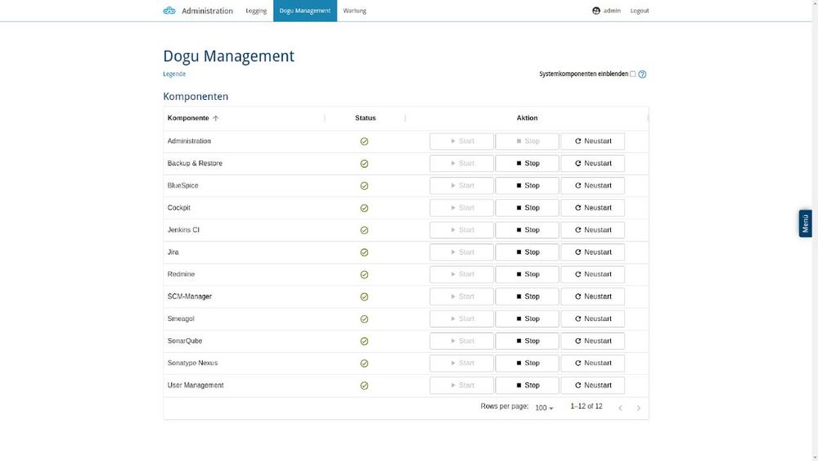The width and height of the screenshot is (818, 461).
Task: Open the admin user profile icon
Action: [596, 11]
